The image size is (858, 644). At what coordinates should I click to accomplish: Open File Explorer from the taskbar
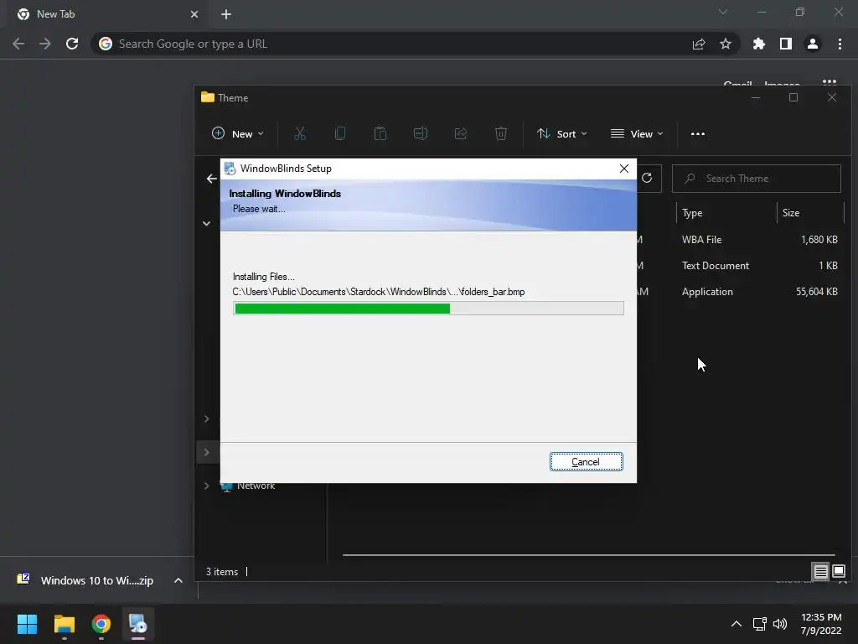(x=64, y=624)
